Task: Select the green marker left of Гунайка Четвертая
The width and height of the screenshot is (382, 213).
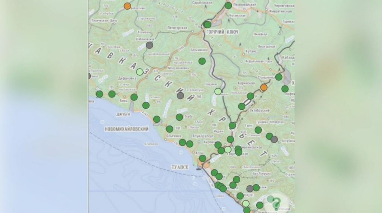Action: [x=258, y=130]
